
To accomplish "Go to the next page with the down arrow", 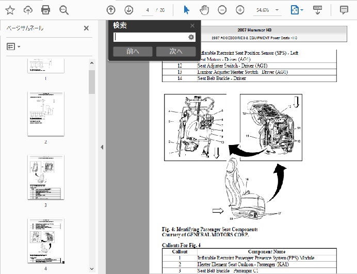I will [x=129, y=10].
